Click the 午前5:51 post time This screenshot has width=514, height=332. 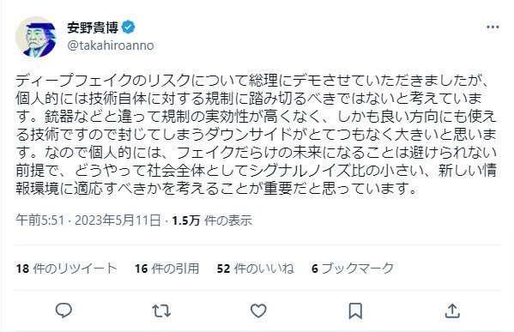(40, 220)
